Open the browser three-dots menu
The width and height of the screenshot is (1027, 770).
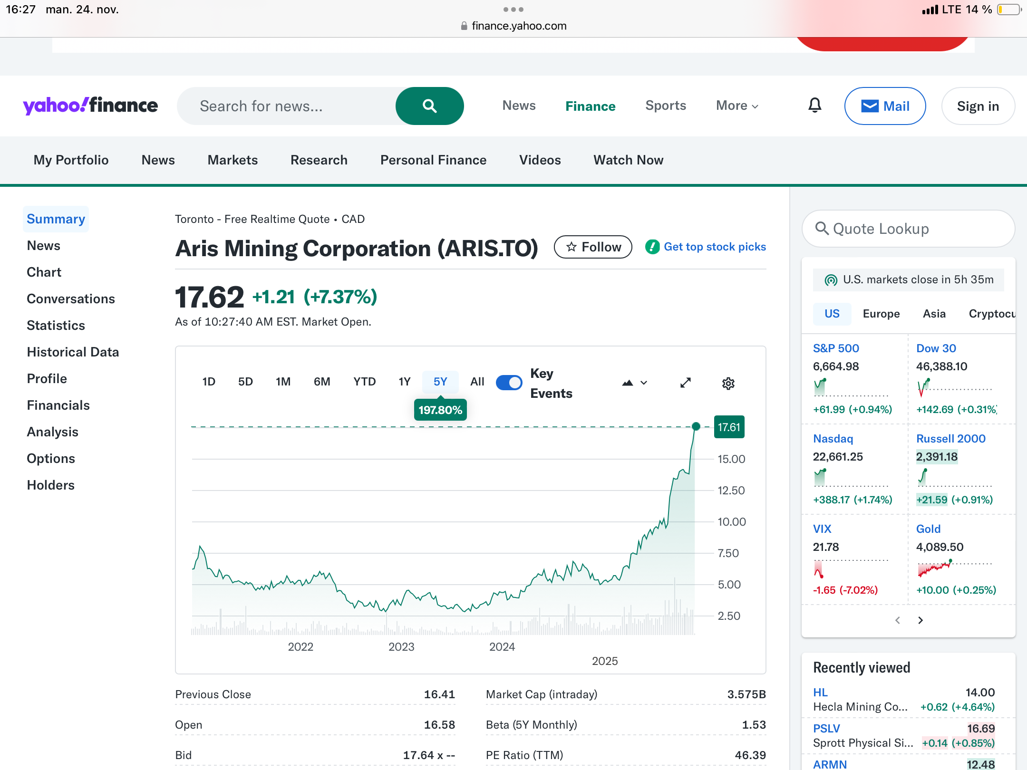pos(513,10)
